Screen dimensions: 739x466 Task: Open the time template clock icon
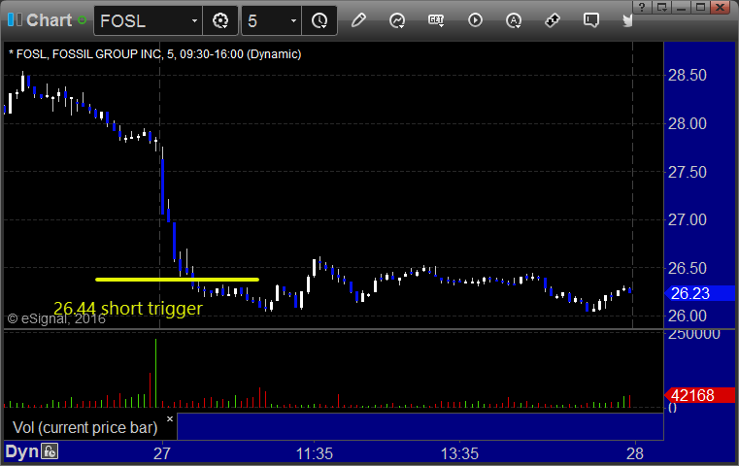point(319,20)
